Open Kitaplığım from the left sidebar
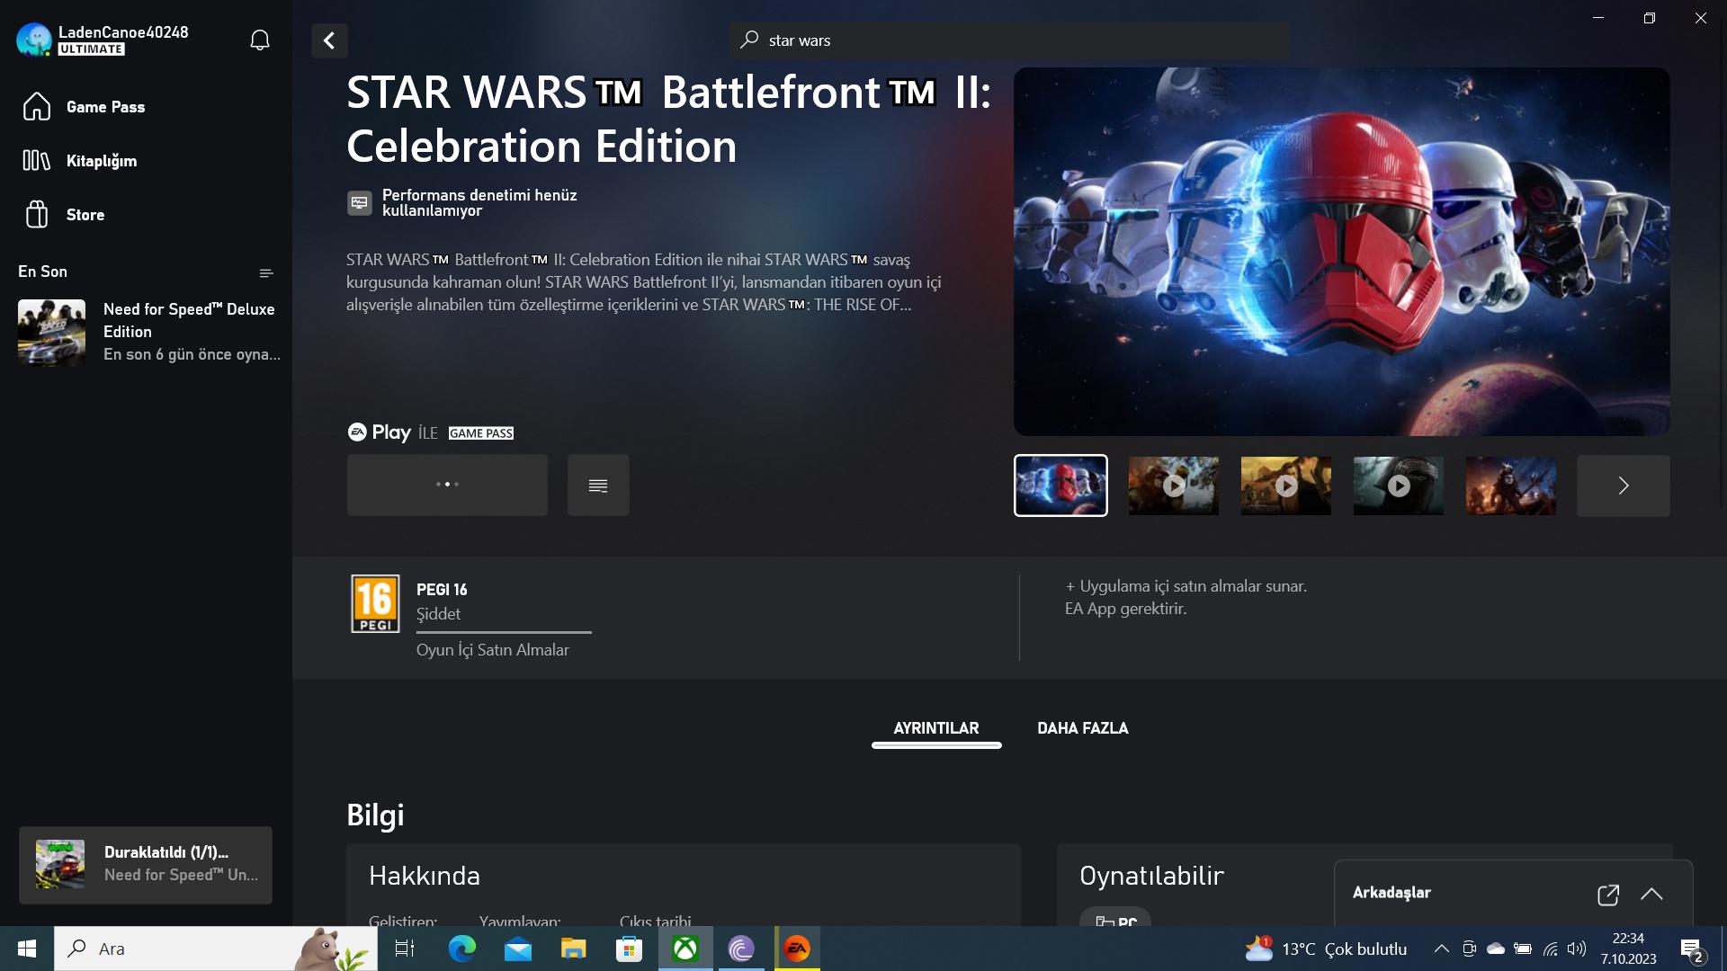The image size is (1727, 971). coord(102,161)
